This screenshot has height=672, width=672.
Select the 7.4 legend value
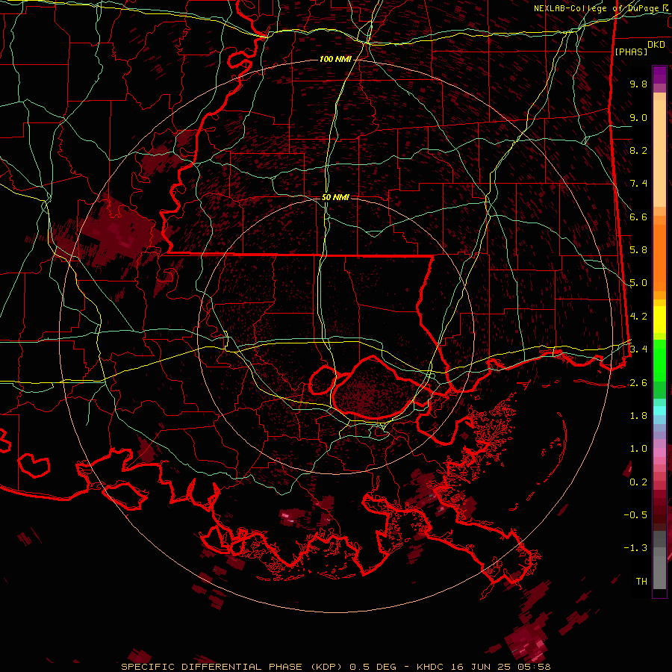(x=638, y=184)
